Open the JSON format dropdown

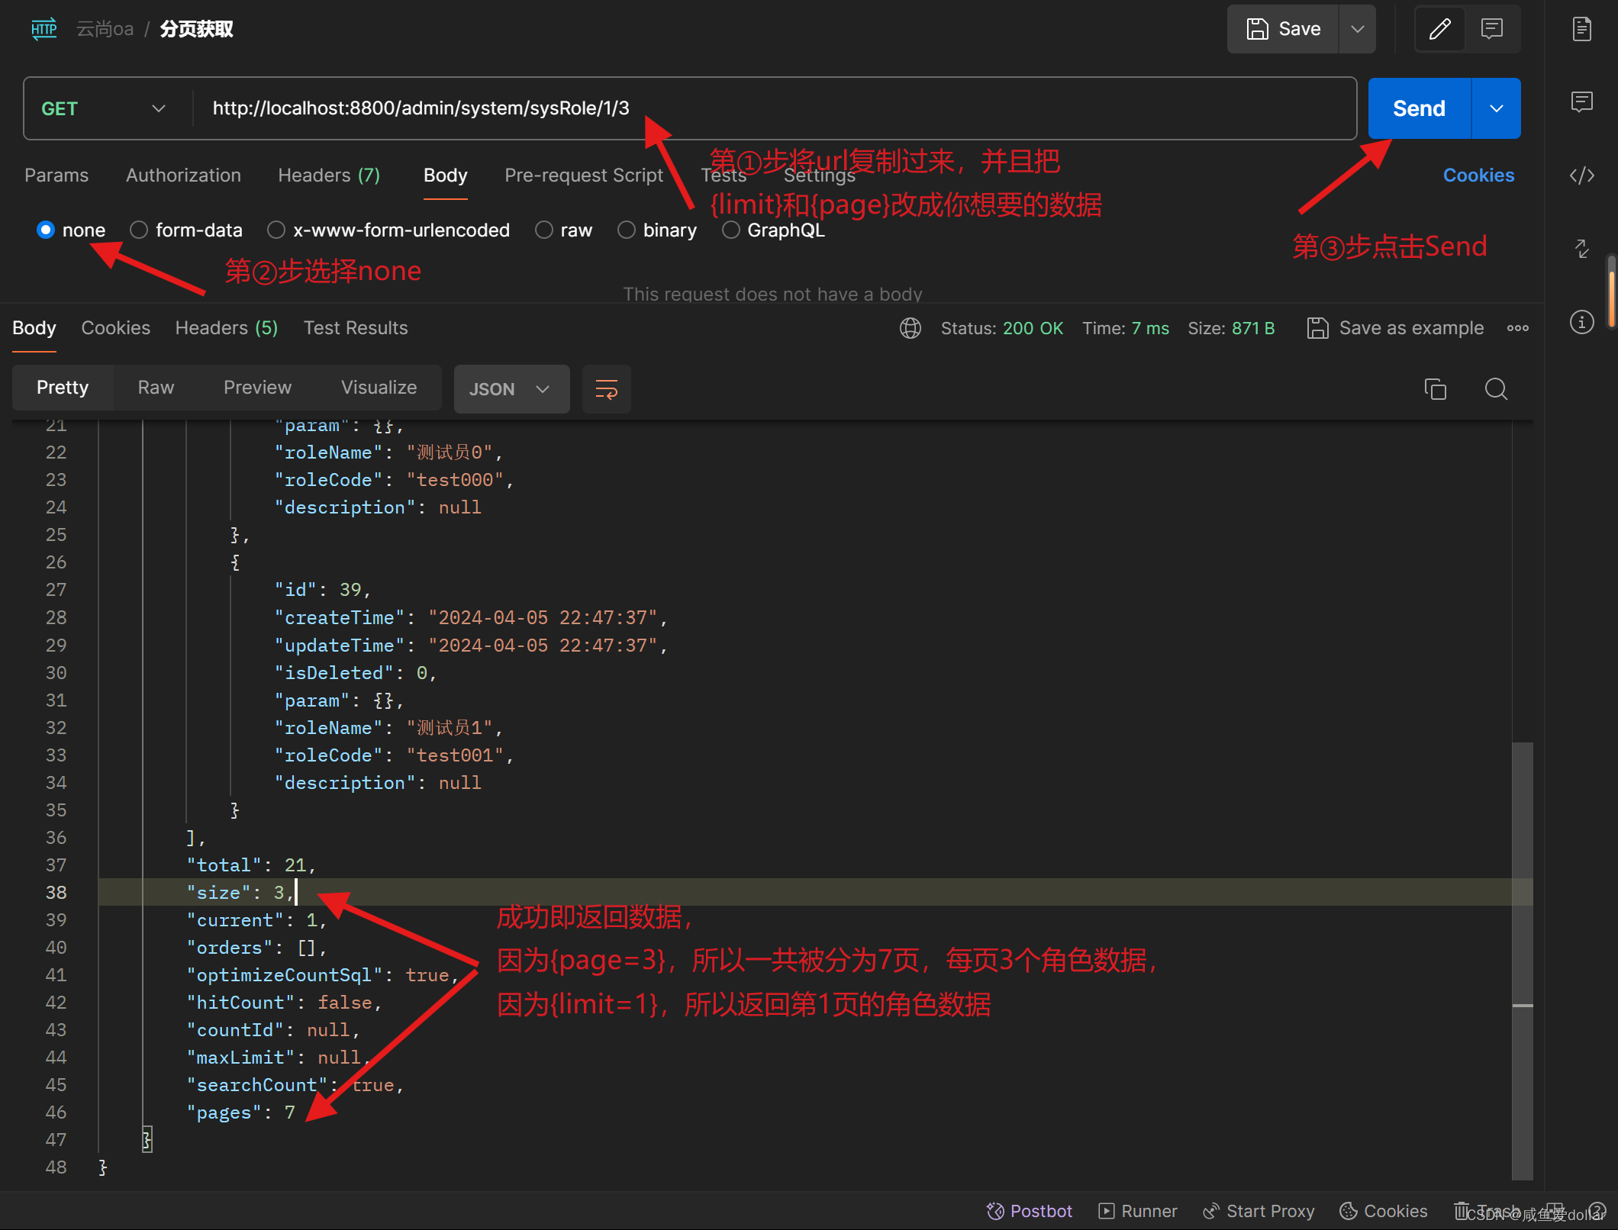tap(511, 389)
